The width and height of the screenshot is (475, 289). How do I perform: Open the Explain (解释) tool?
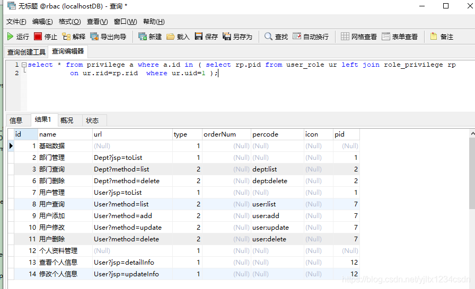pos(74,37)
